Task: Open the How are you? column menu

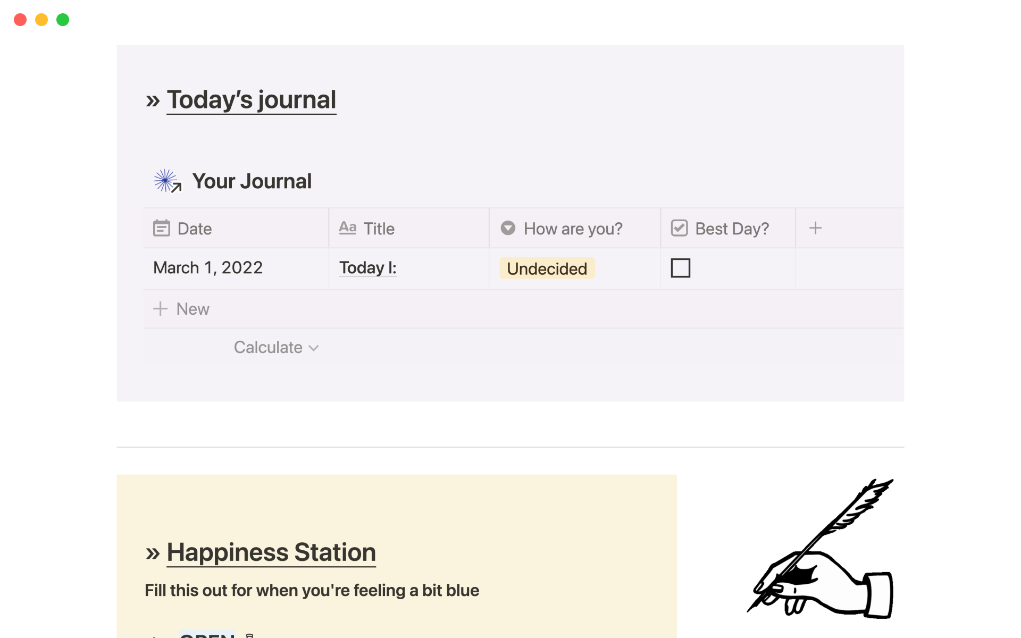Action: pos(573,229)
